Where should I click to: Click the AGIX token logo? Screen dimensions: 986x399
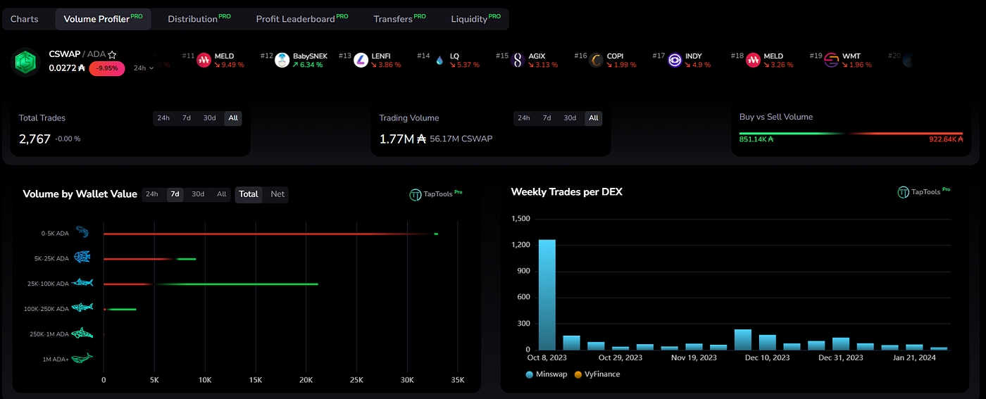[518, 61]
